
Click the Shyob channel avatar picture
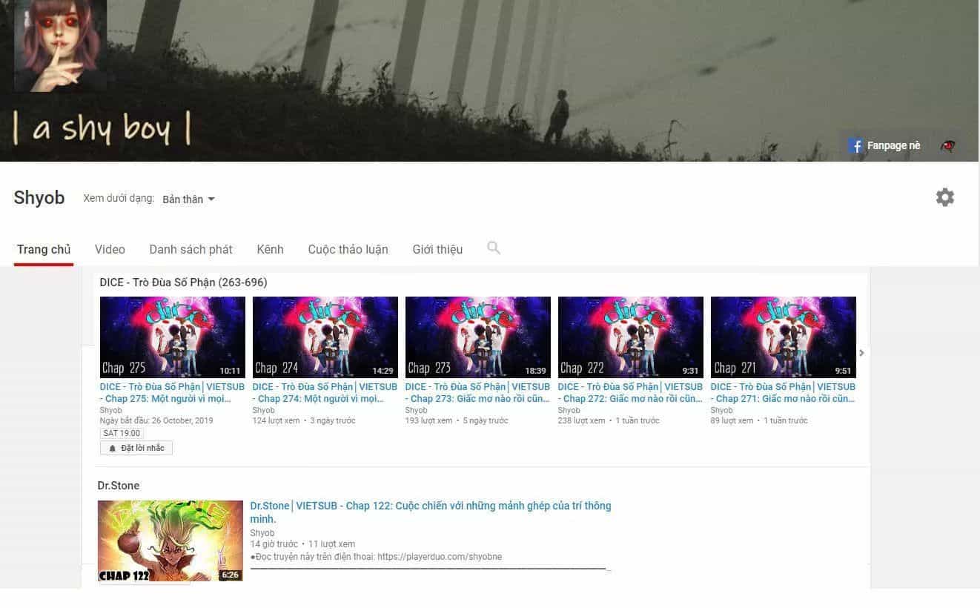click(x=60, y=45)
